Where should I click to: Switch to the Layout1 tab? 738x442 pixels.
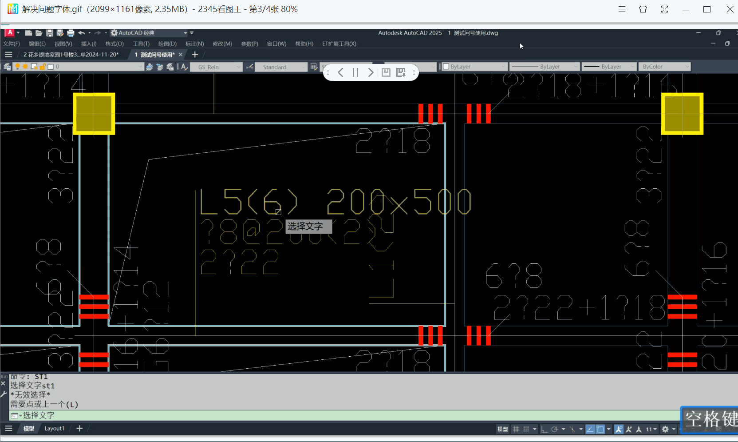click(55, 428)
